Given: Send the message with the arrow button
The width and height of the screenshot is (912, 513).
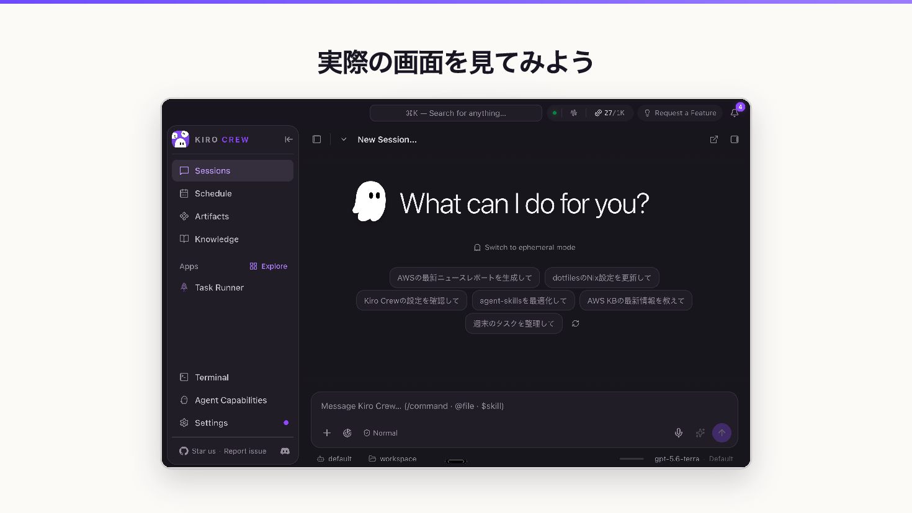Looking at the screenshot, I should 722,433.
